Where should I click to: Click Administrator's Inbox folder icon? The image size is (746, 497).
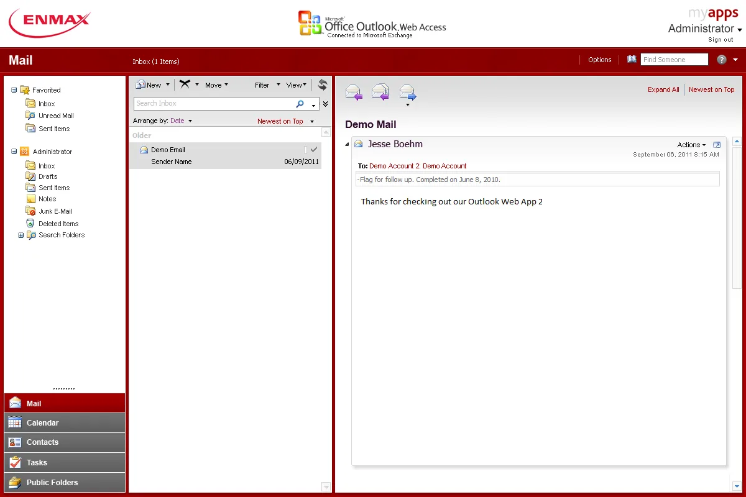coord(30,166)
